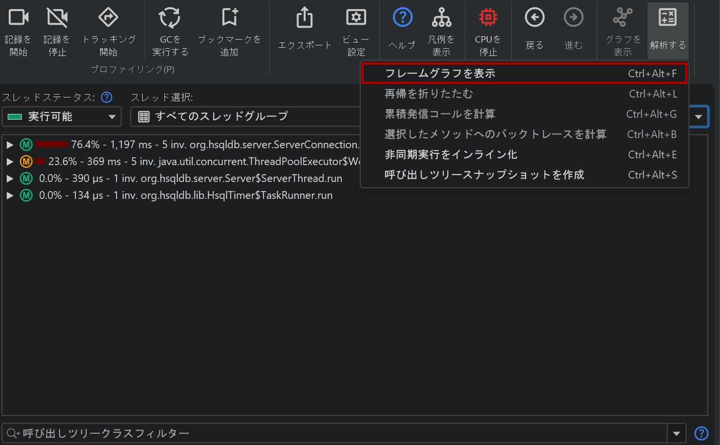Add a bookmark with ブックマークを追加
The height and width of the screenshot is (445, 720).
point(229,18)
